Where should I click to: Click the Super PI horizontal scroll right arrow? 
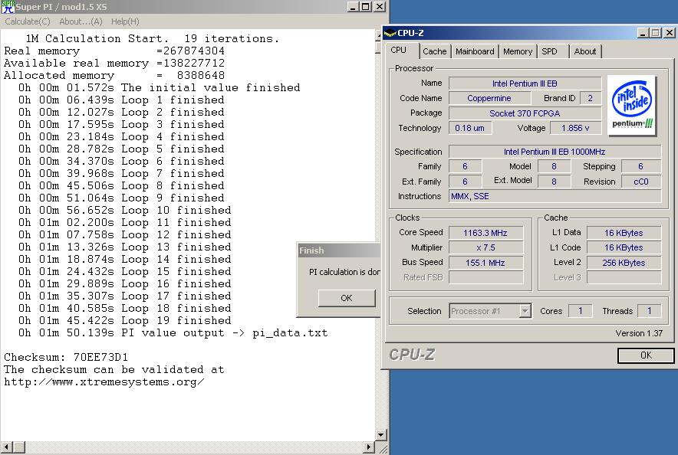coord(369,447)
